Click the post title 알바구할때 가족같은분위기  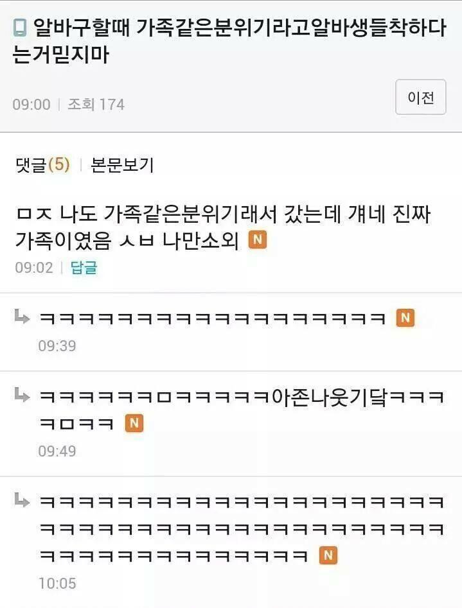click(x=229, y=40)
